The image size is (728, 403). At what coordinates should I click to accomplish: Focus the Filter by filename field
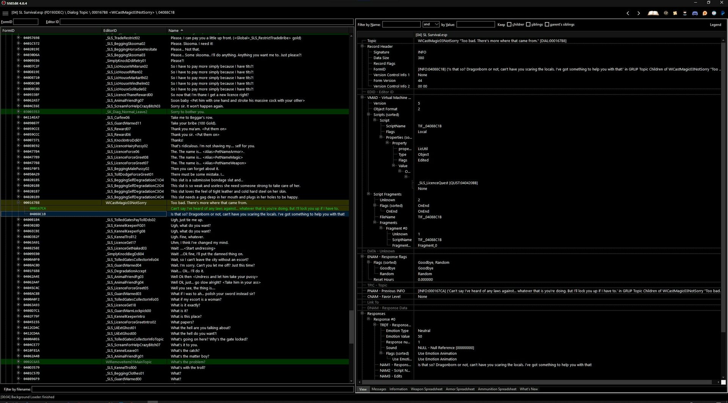tap(193, 389)
